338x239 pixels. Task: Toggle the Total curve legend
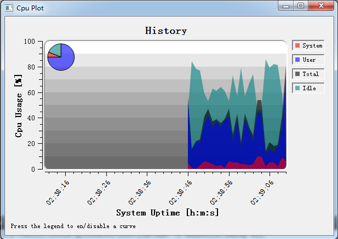click(x=308, y=74)
